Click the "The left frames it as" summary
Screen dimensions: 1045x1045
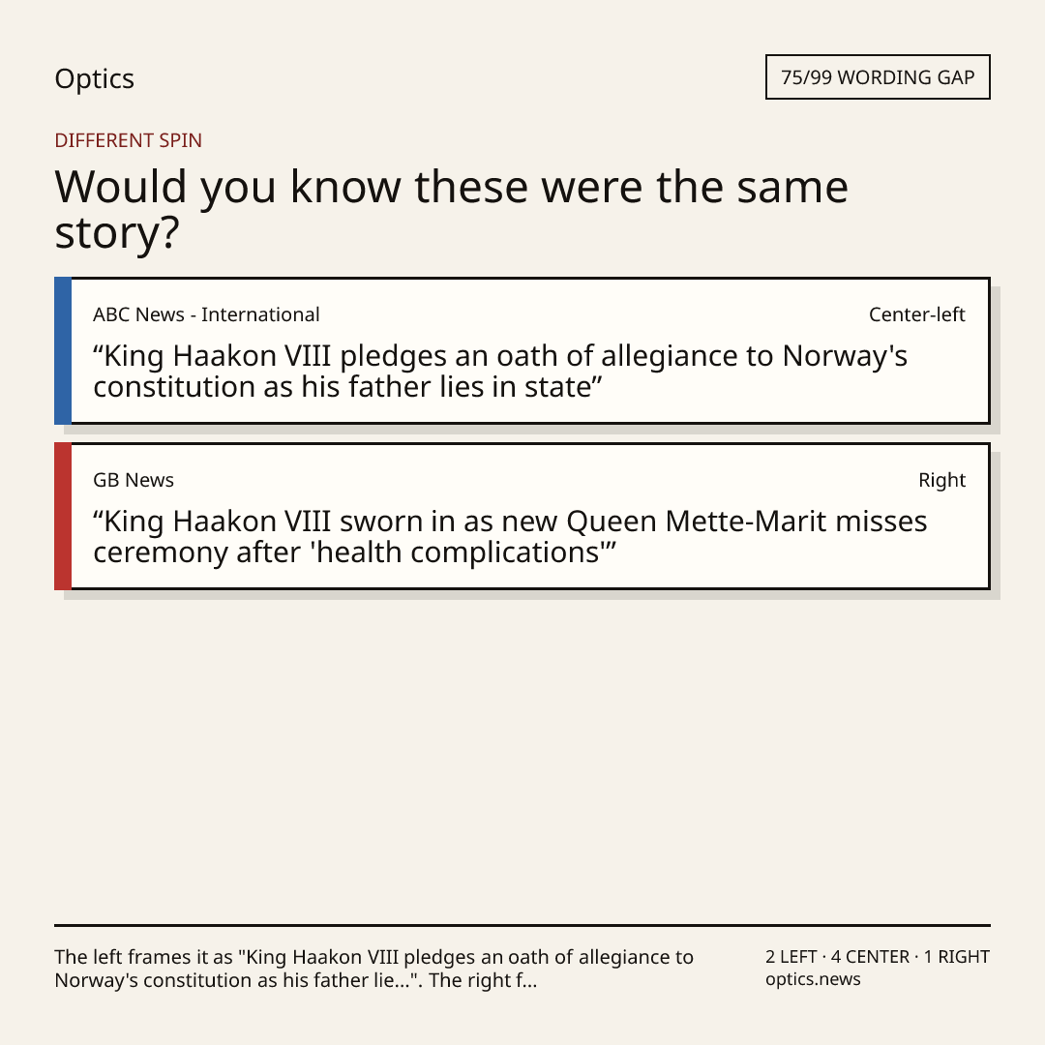(x=373, y=969)
